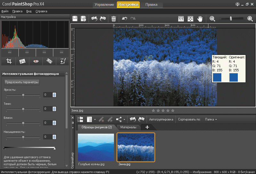Open the Папка sort dropdown

[211, 120]
